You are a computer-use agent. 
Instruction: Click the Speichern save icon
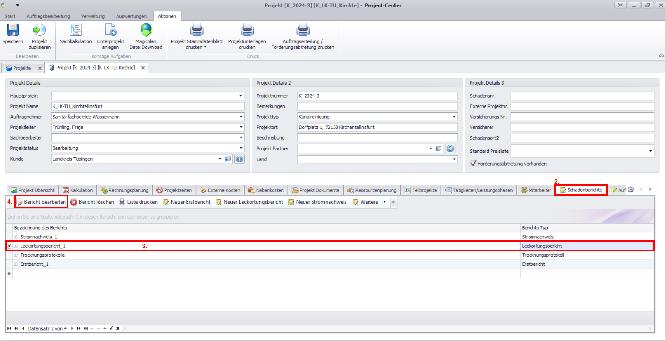(13, 30)
